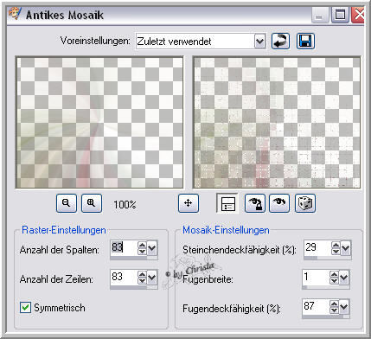
Task: Open the Fugendeckfähigkeit slider dropdown
Action: pyautogui.click(x=344, y=307)
